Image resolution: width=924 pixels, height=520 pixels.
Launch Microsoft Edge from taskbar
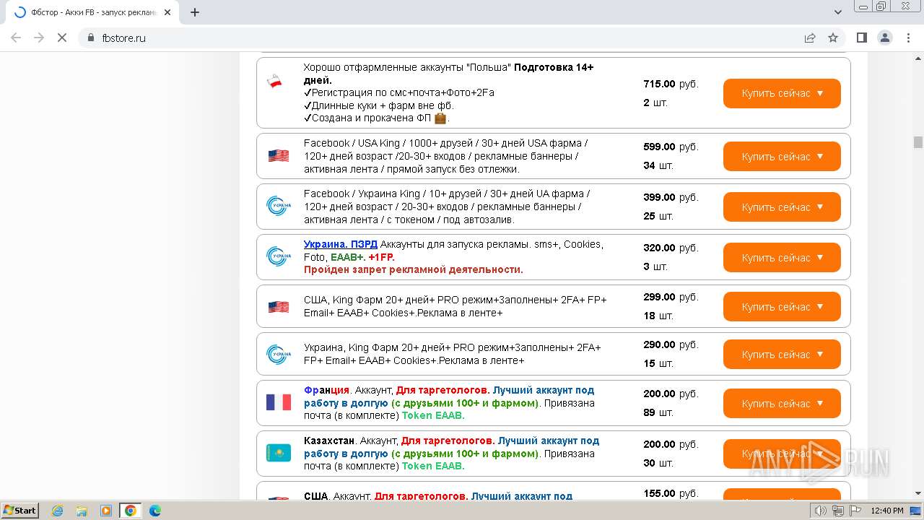(155, 511)
